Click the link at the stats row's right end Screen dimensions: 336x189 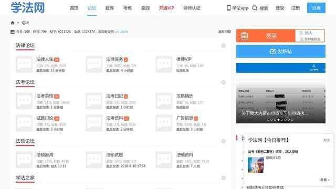(x=225, y=31)
